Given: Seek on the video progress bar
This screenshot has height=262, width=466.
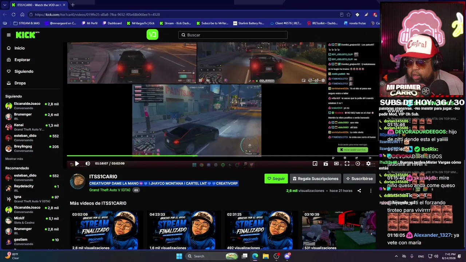Looking at the screenshot, I should [x=223, y=156].
